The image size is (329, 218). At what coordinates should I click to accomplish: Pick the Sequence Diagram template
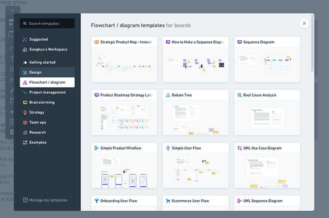(x=267, y=59)
